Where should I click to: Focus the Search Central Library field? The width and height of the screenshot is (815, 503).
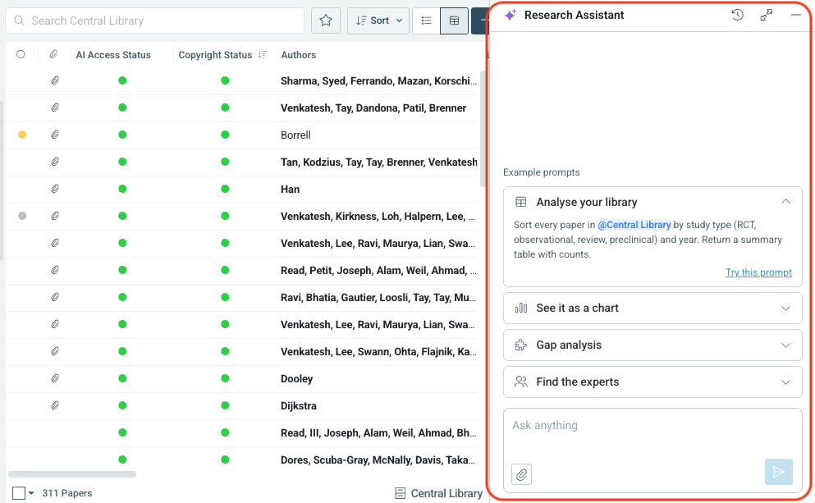pos(155,21)
